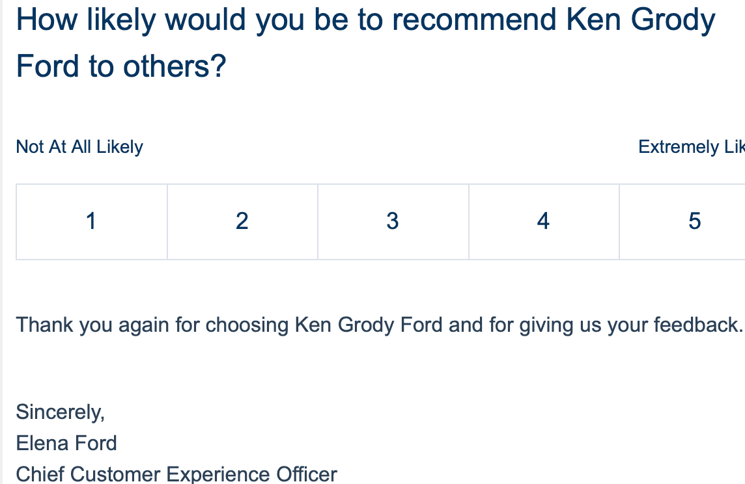Screen dimensions: 745x484
Task: Click the 'Chief Customer Experience Officer' title
Action: click(176, 474)
